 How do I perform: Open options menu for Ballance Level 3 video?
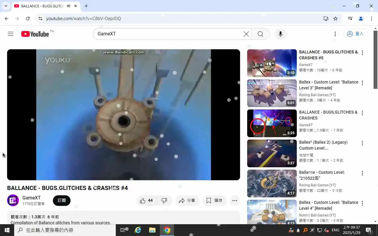pos(362,83)
